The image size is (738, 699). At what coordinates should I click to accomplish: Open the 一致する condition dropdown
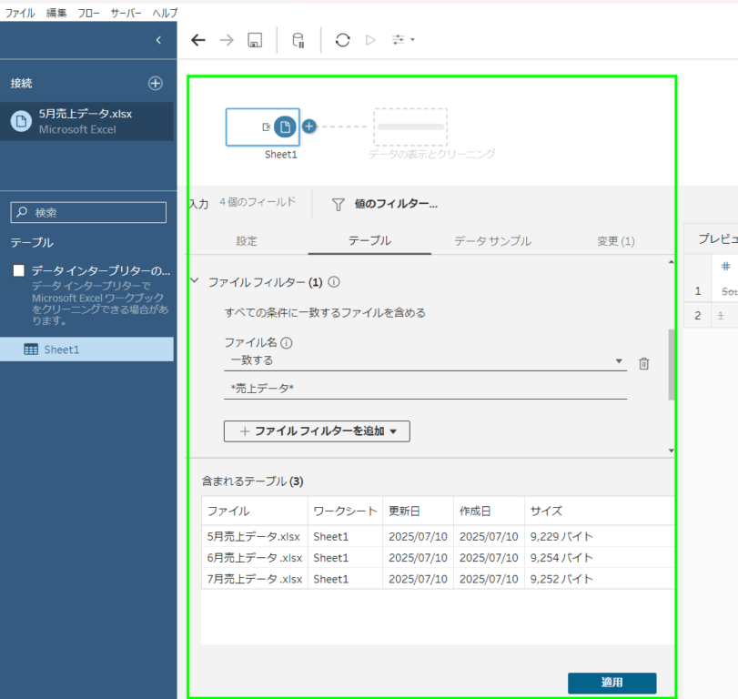[x=425, y=360]
